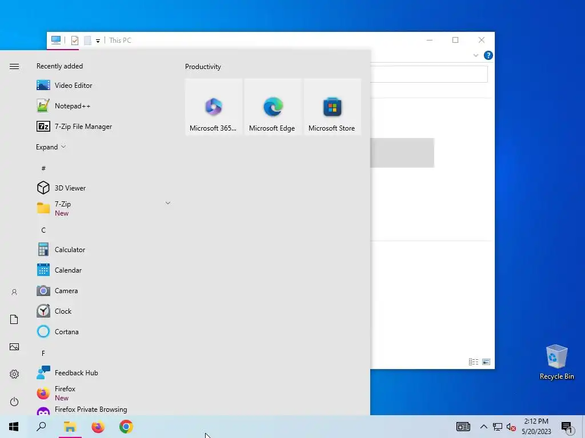
Task: Open the clock showing 2:12 PM
Action: pyautogui.click(x=536, y=427)
